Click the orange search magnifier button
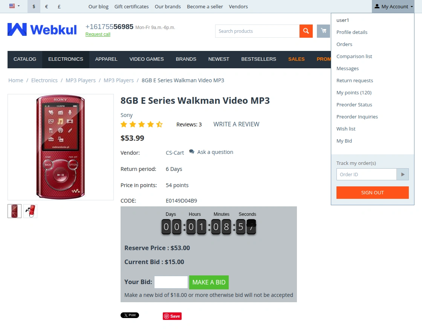The height and width of the screenshot is (332, 422). 306,31
